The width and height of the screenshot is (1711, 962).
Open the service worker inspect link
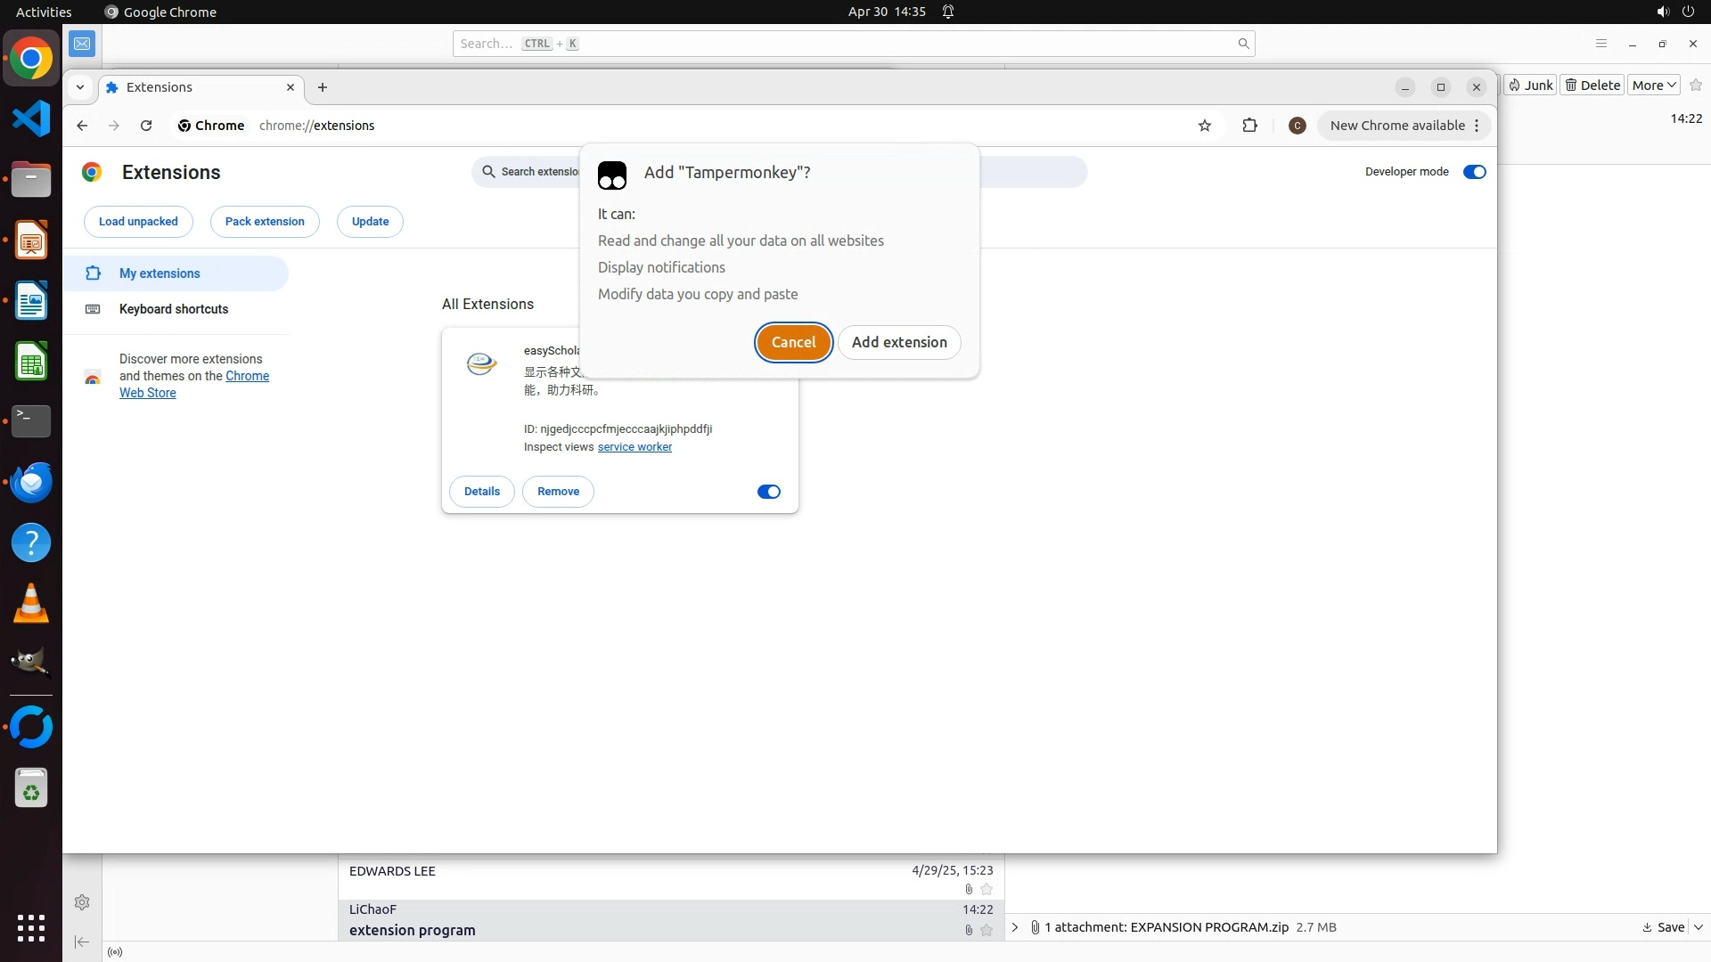[x=634, y=447]
